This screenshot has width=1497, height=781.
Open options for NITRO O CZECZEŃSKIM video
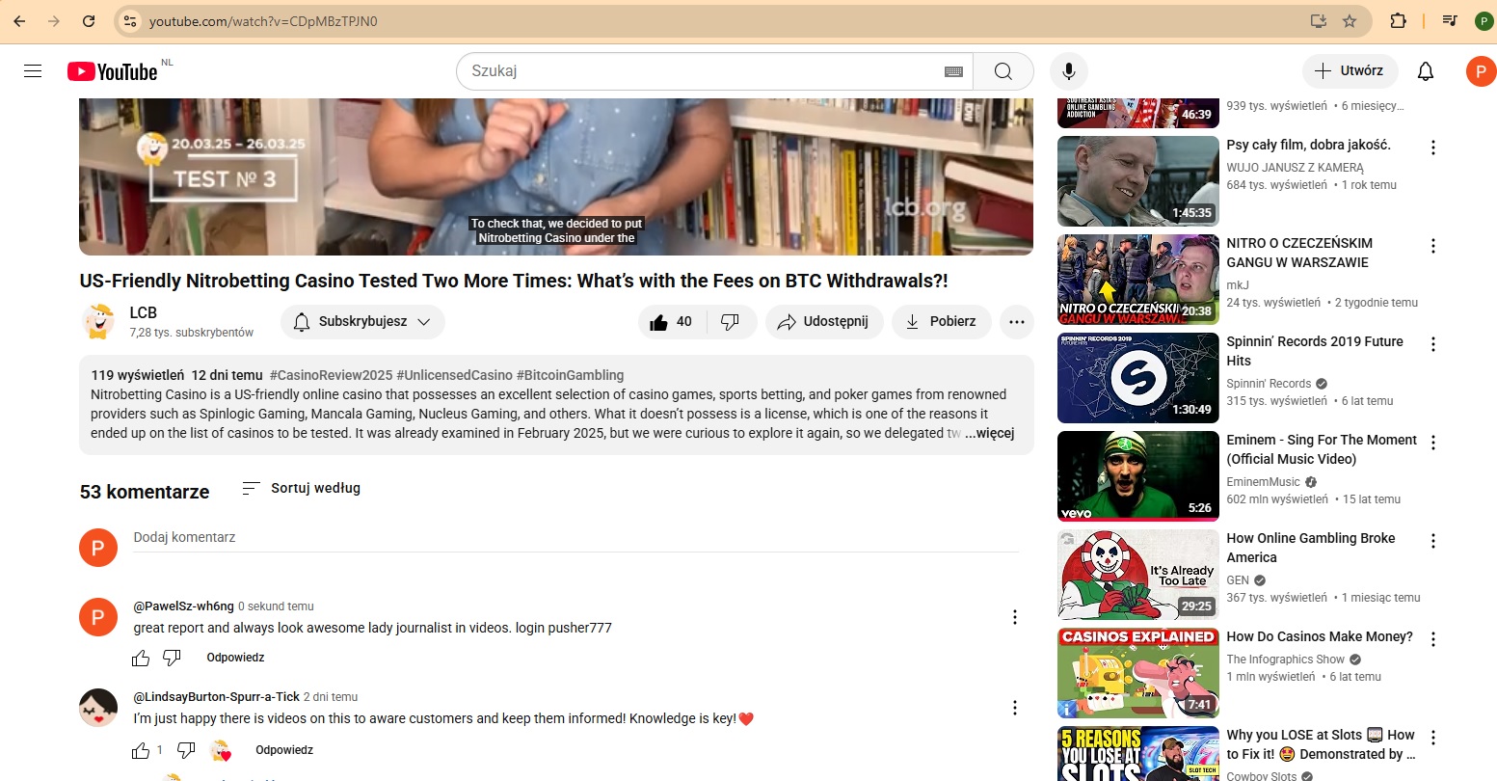tap(1433, 246)
